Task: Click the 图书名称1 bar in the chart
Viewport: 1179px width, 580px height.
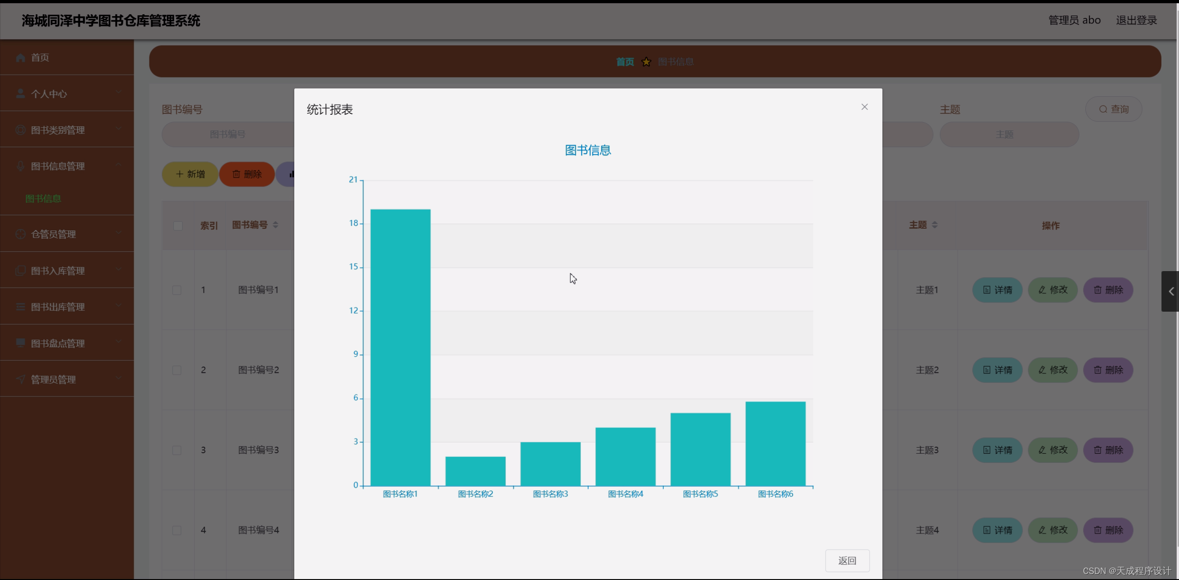Action: (x=400, y=347)
